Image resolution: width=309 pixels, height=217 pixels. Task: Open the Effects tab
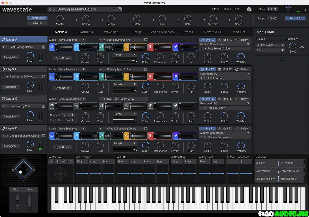[x=188, y=32]
